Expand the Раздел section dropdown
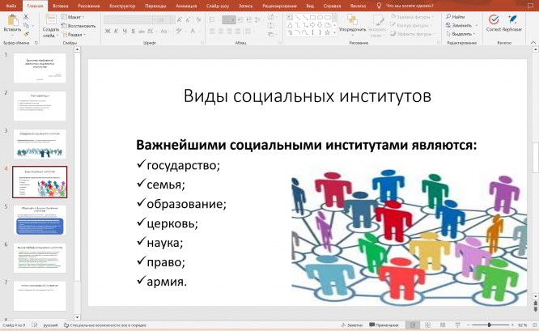 pos(74,35)
